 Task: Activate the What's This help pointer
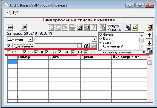(15, 13)
